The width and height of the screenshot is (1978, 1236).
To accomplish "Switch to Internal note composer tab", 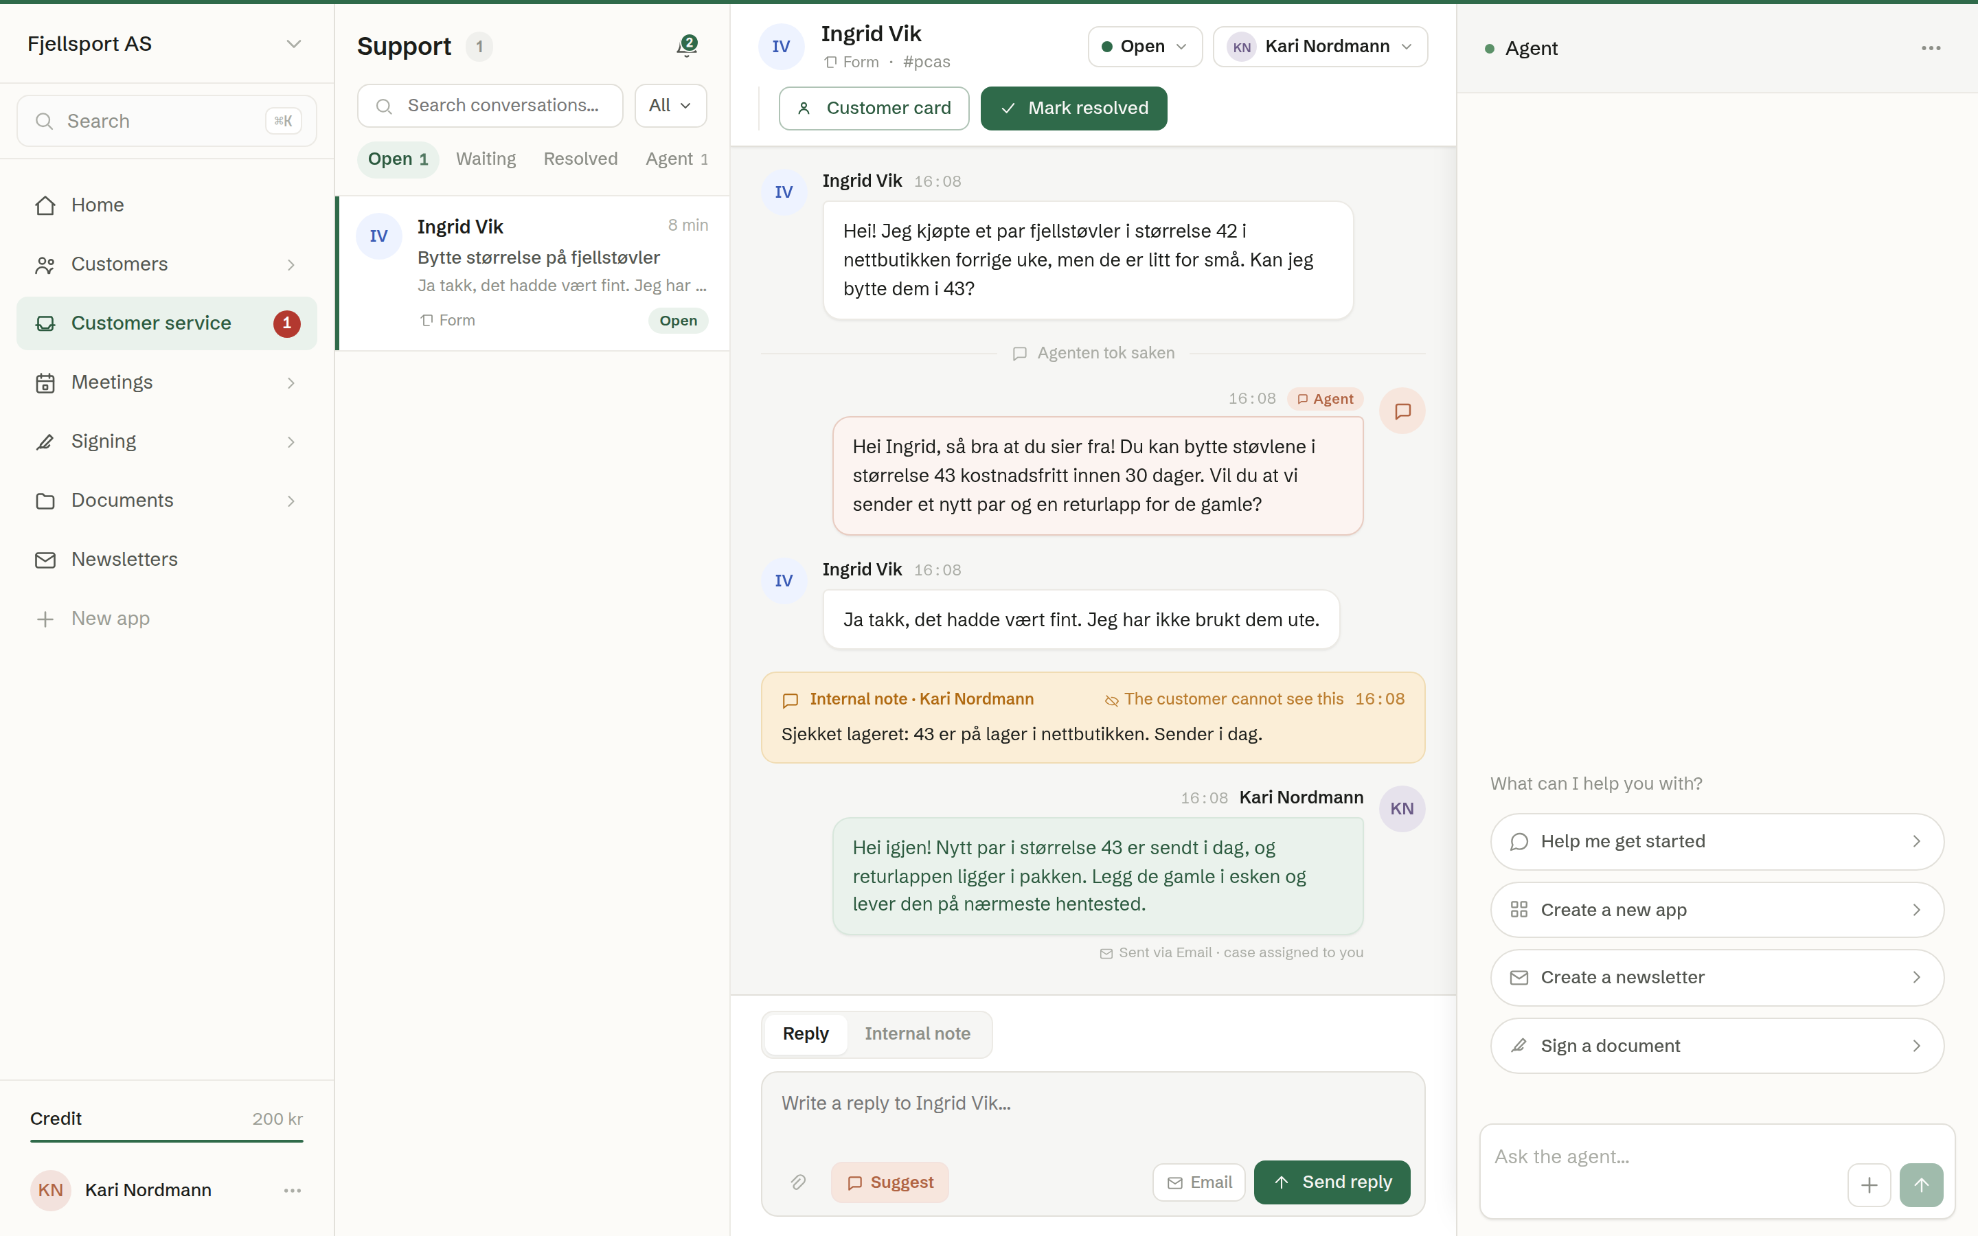I will 917,1034.
